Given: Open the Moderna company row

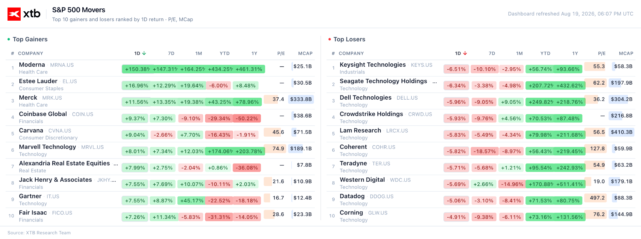Looking at the screenshot, I should [x=160, y=68].
